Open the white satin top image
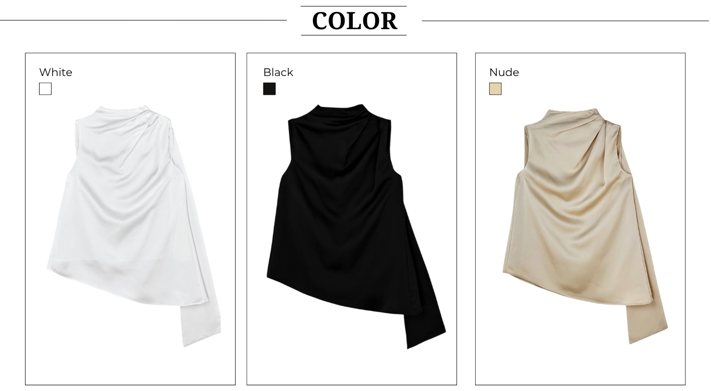This screenshot has width=711, height=391. pyautogui.click(x=134, y=226)
